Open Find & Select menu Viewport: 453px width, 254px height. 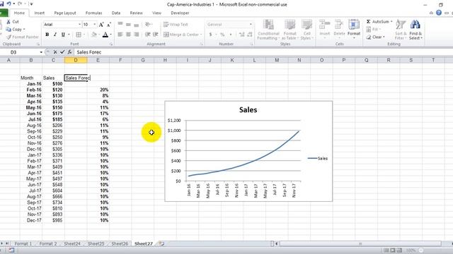click(x=415, y=30)
